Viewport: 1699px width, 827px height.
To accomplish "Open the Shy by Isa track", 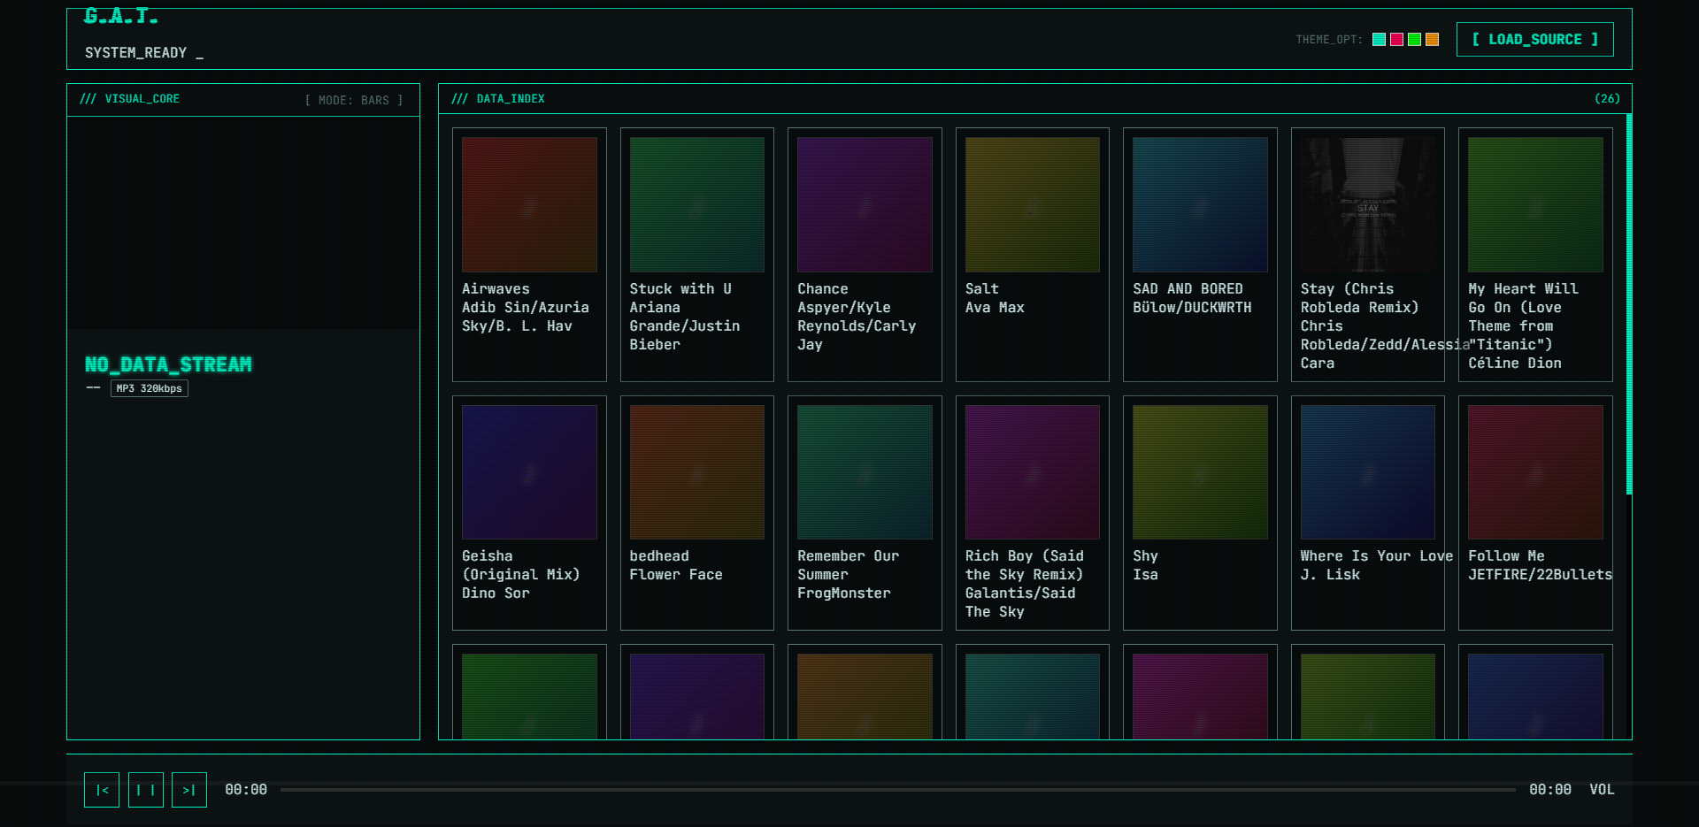I will (1199, 513).
